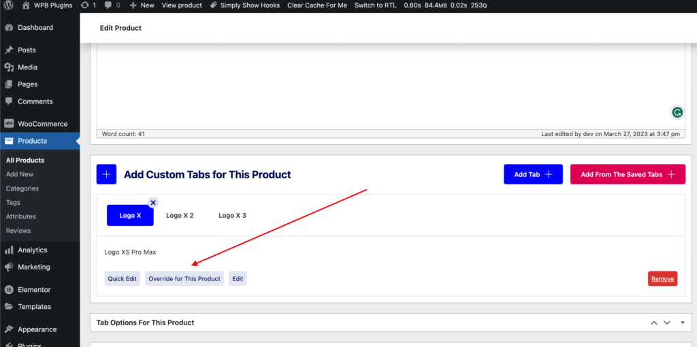Click the Edit button for tab

tap(238, 278)
